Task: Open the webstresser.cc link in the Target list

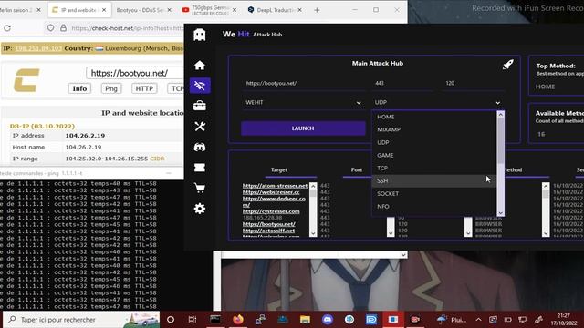Action: coord(271,192)
